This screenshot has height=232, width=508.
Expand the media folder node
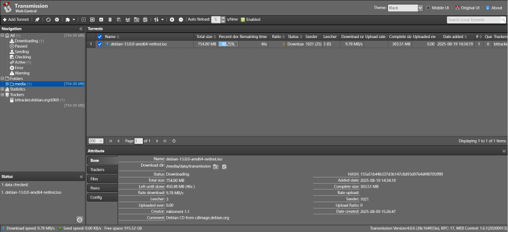click(x=7, y=84)
